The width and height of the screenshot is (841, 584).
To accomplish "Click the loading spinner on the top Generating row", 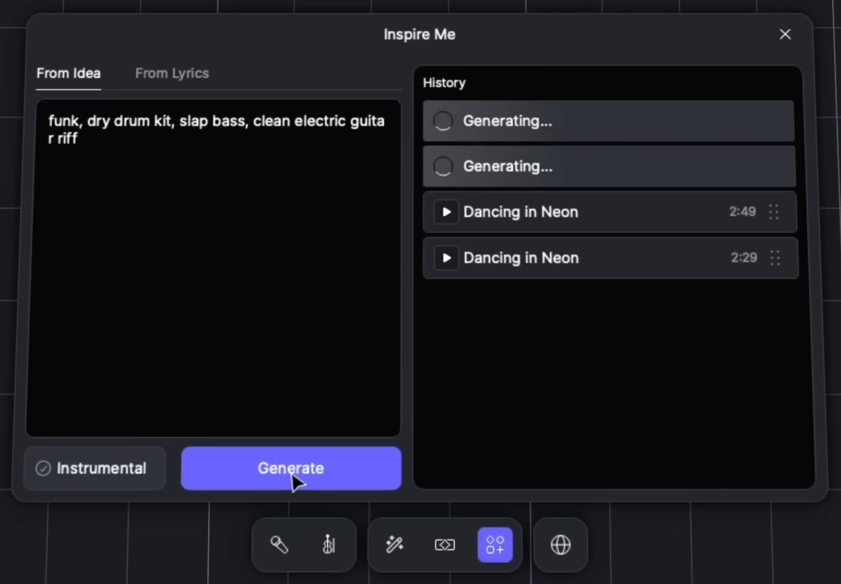I will coord(443,120).
